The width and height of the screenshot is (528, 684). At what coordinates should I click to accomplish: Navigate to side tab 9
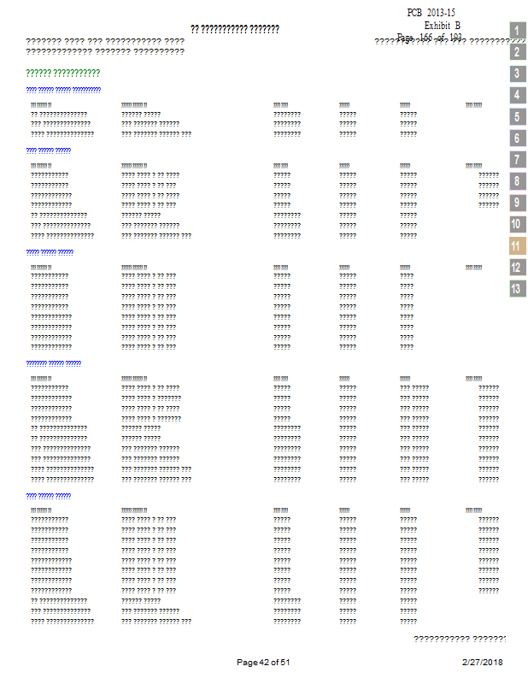click(518, 203)
